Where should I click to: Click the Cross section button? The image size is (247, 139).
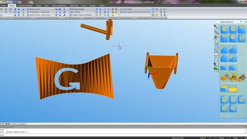tap(126, 9)
